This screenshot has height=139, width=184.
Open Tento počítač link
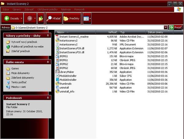(19, 82)
